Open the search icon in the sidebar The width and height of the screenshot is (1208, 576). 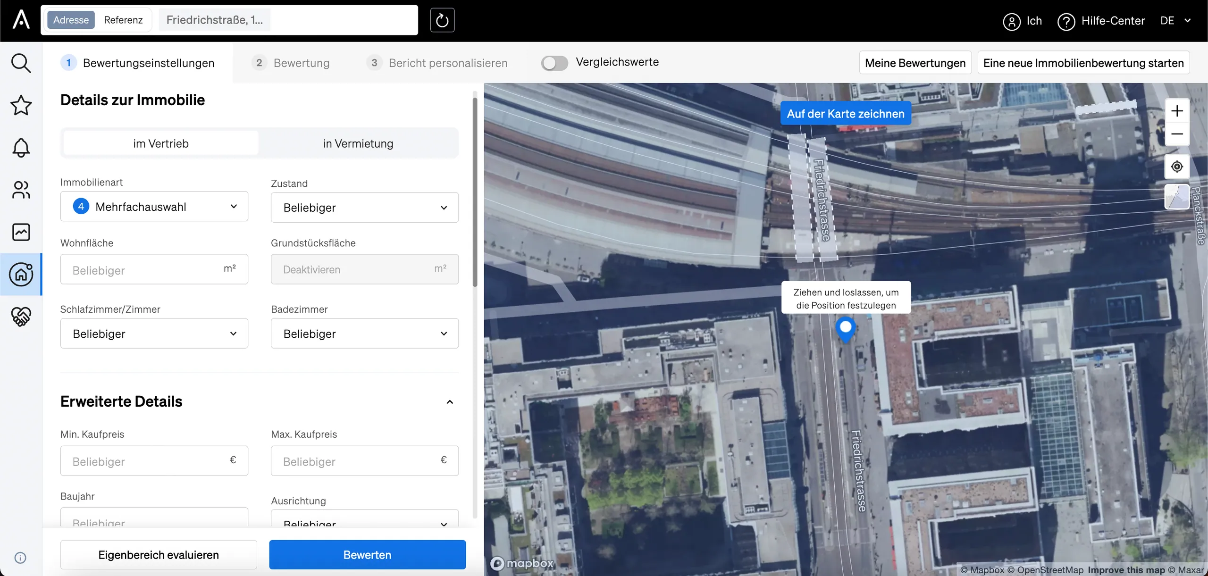[x=21, y=63]
